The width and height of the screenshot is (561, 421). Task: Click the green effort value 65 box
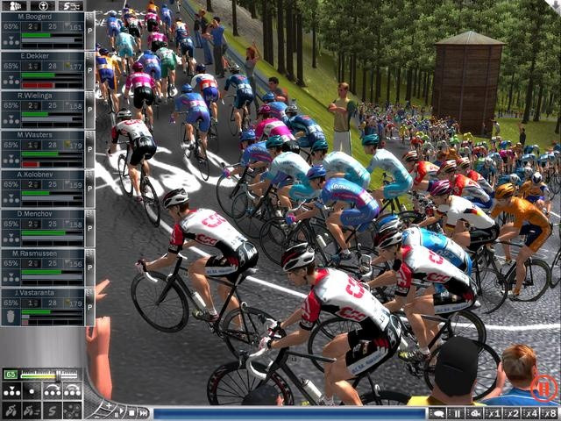tap(11, 375)
